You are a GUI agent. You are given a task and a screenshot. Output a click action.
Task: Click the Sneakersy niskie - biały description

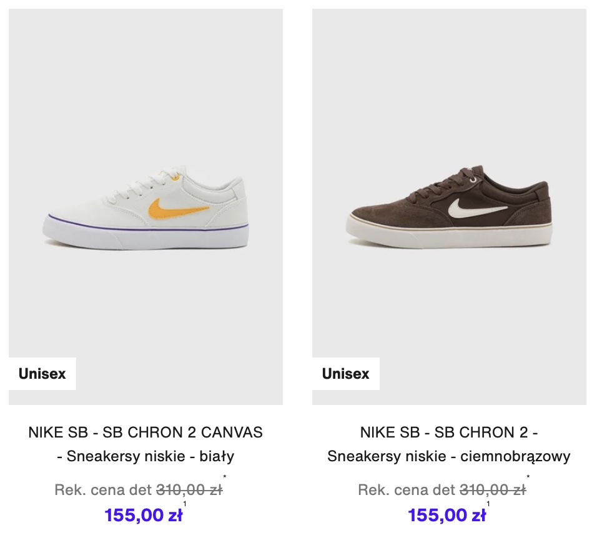pyautogui.click(x=150, y=456)
